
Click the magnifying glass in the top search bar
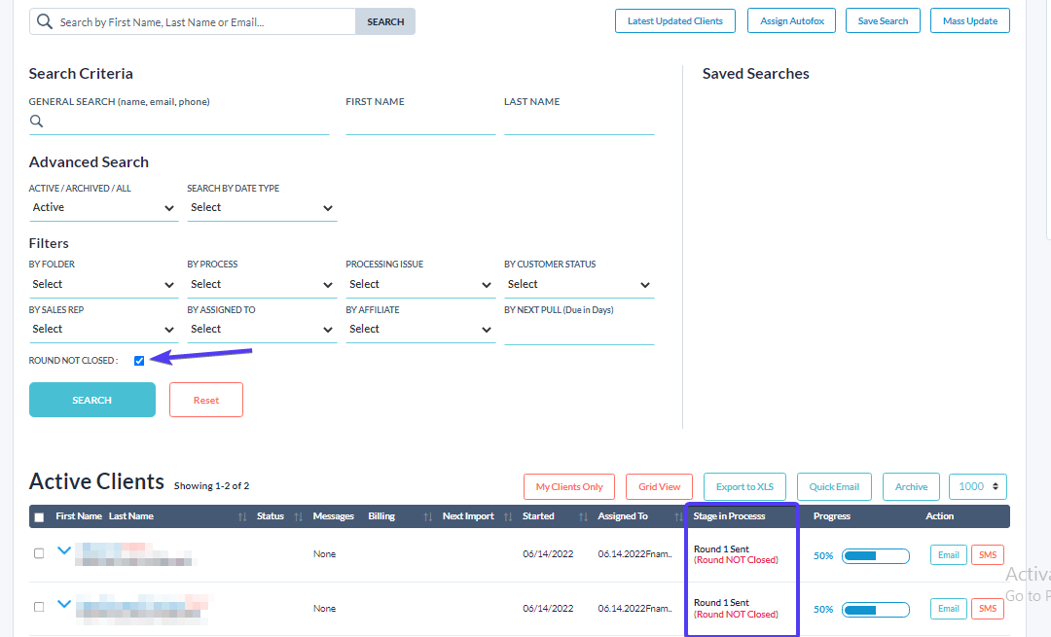point(44,20)
